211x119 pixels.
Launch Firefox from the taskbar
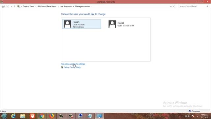[x=51, y=116]
